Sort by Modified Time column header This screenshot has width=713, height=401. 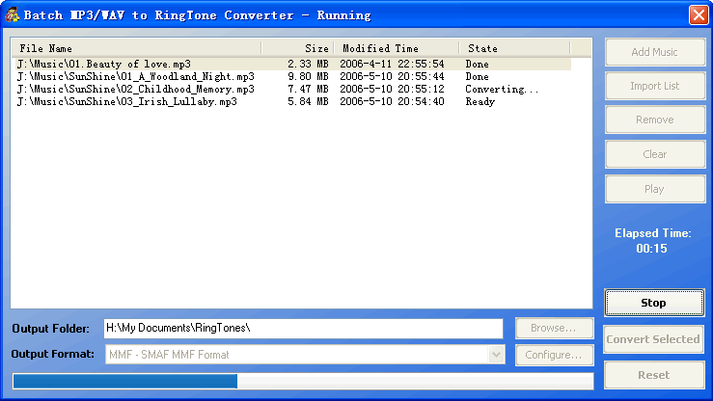397,48
